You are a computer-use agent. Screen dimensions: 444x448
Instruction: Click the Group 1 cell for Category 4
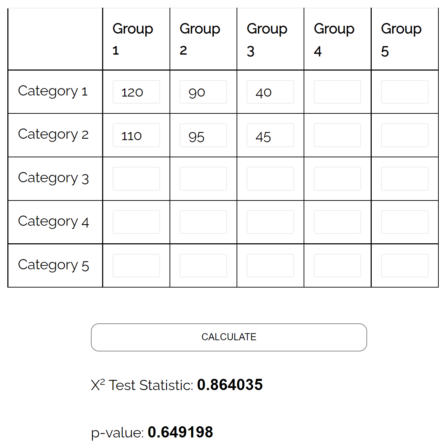(x=136, y=222)
